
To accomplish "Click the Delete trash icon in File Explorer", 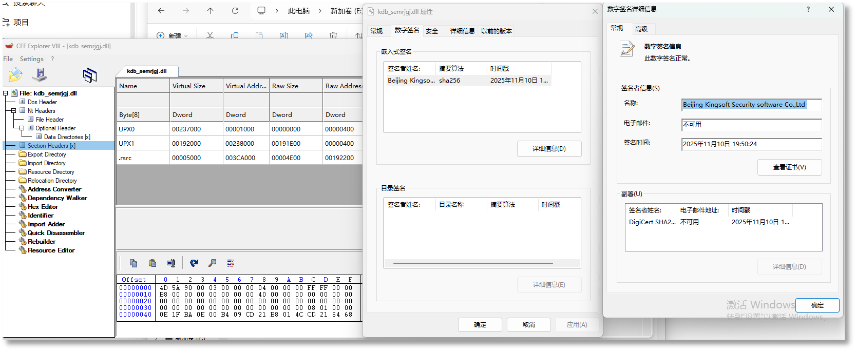I will tap(333, 35).
